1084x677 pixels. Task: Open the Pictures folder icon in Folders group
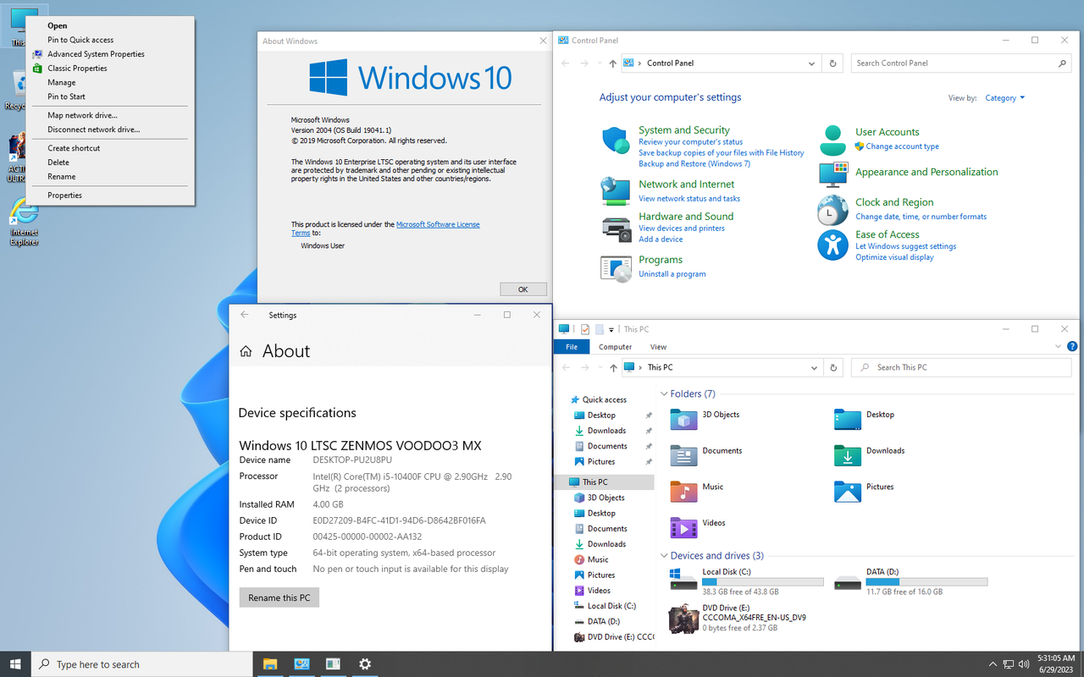point(848,491)
